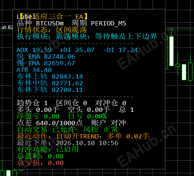194x176 pixels.
Task: Click the 浮盈亏 0.08 value
Action: (x=38, y=116)
